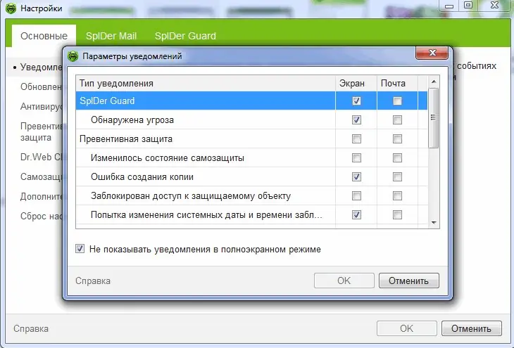514x348 pixels.
Task: Open the SpIDer Mail tab
Action: pyautogui.click(x=111, y=36)
